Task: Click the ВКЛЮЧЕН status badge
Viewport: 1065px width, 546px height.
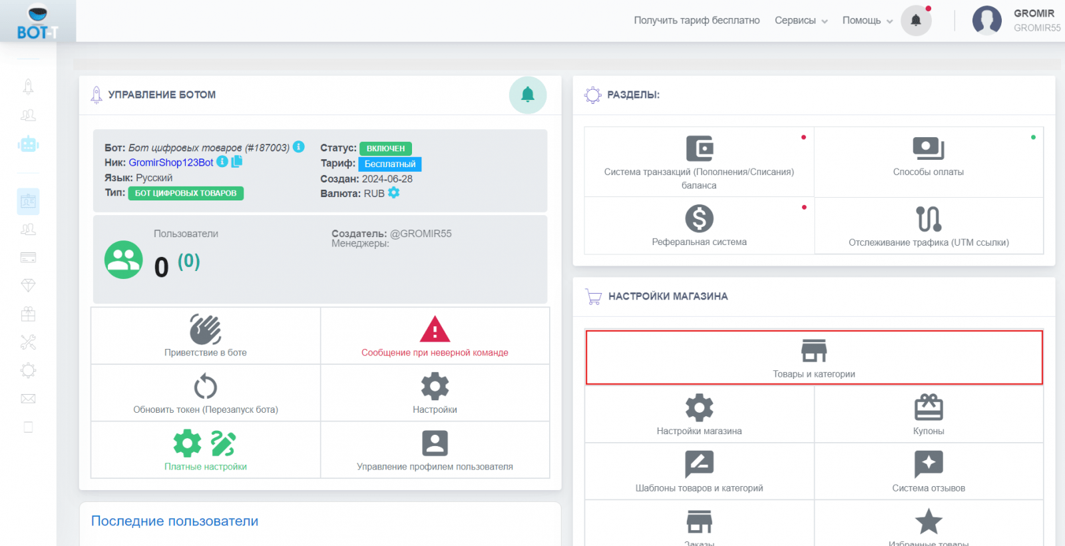Action: click(x=385, y=148)
